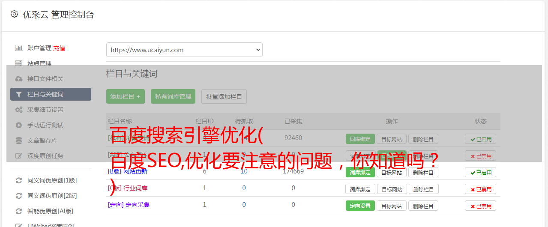Click 目标网站 for 行业词库
This screenshot has width=548, height=227.
point(392,189)
